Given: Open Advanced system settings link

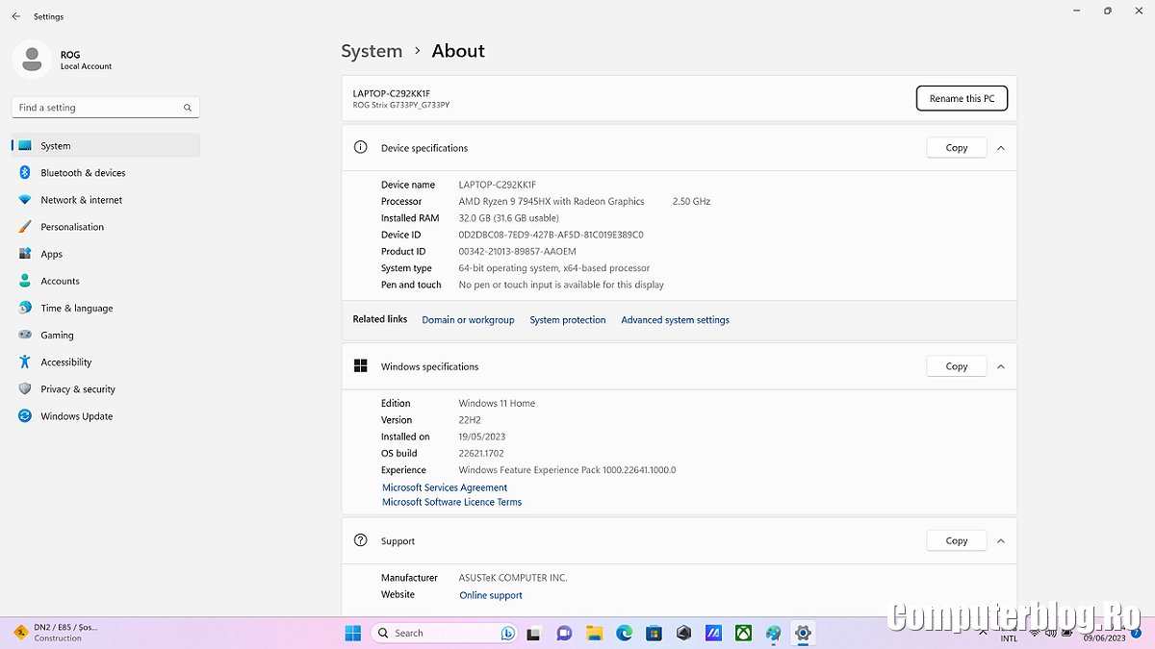Looking at the screenshot, I should click(x=675, y=320).
